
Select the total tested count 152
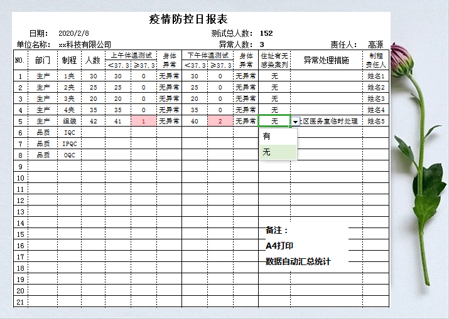[266, 33]
